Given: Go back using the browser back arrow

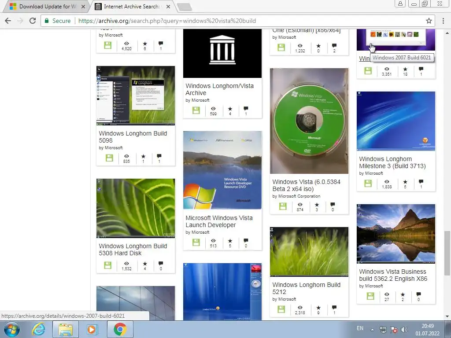Looking at the screenshot, I should click(x=8, y=21).
